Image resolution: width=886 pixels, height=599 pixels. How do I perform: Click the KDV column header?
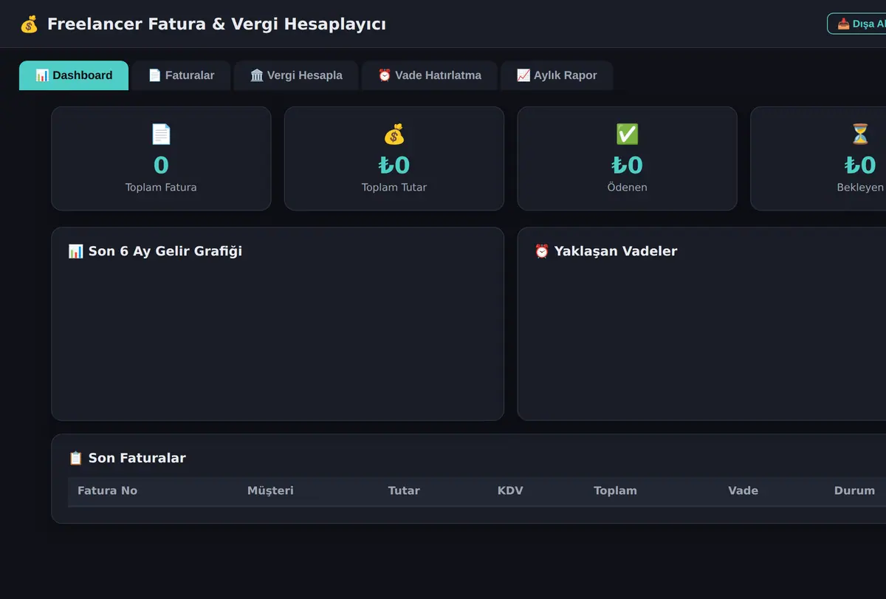510,490
